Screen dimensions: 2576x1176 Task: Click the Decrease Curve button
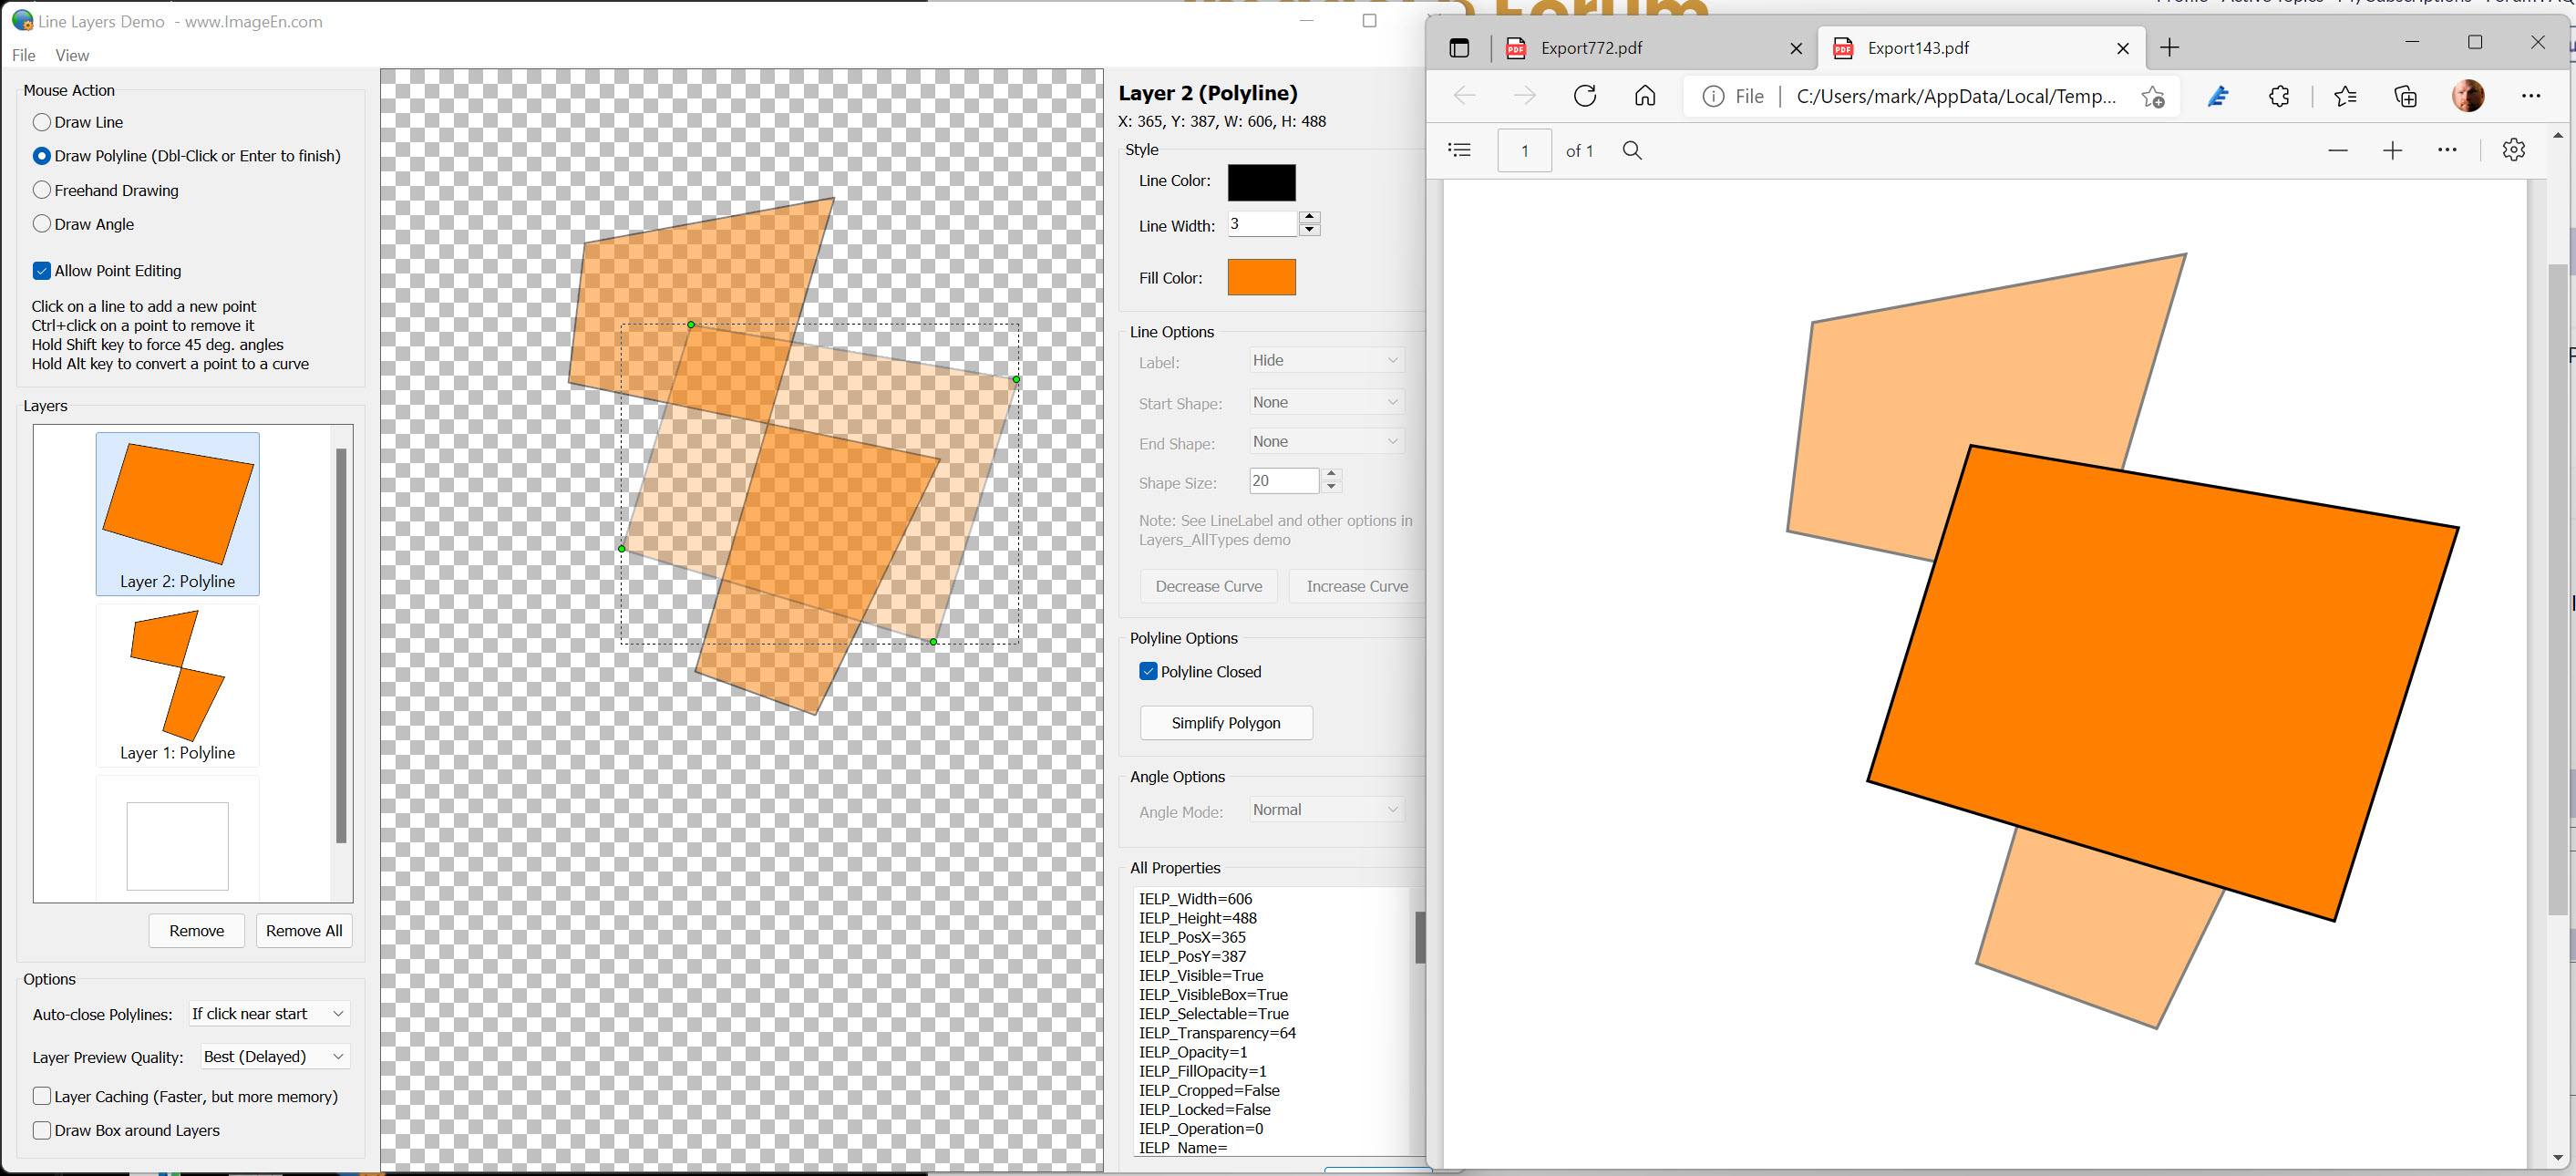1209,586
